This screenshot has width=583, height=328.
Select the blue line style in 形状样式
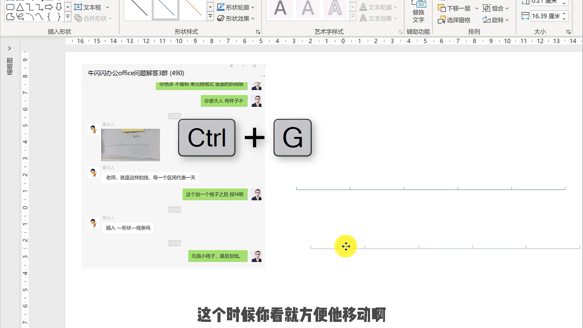166,8
